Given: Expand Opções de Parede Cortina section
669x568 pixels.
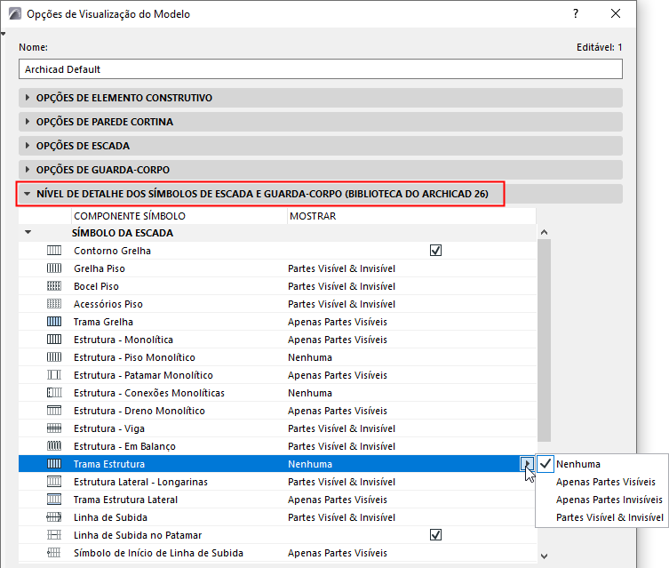Looking at the screenshot, I should pyautogui.click(x=28, y=122).
